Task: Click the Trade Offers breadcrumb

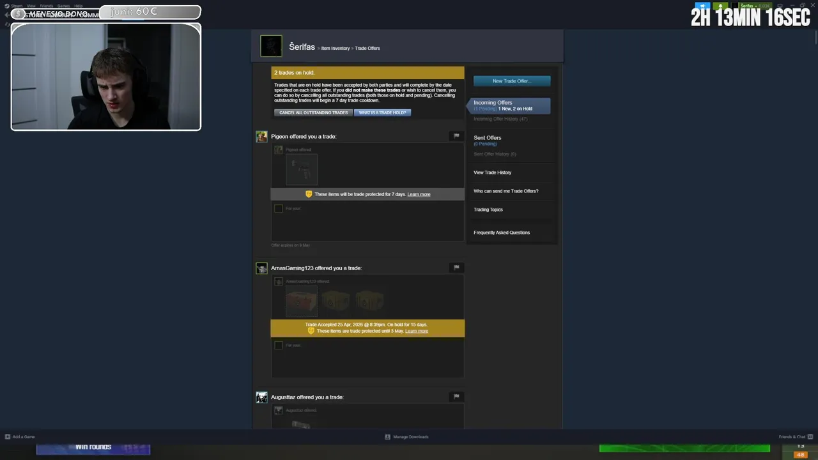Action: click(x=367, y=49)
